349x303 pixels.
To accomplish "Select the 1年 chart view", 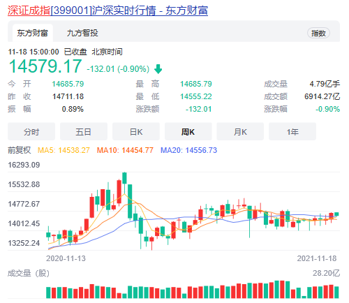I will coord(292,132).
